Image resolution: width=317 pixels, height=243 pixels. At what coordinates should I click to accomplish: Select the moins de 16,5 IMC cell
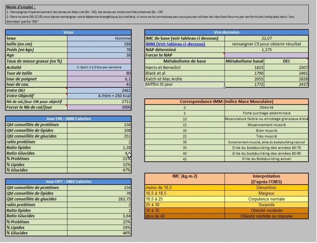(x=184, y=187)
